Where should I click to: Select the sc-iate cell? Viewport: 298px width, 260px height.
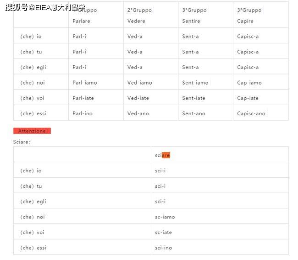[x=163, y=233]
